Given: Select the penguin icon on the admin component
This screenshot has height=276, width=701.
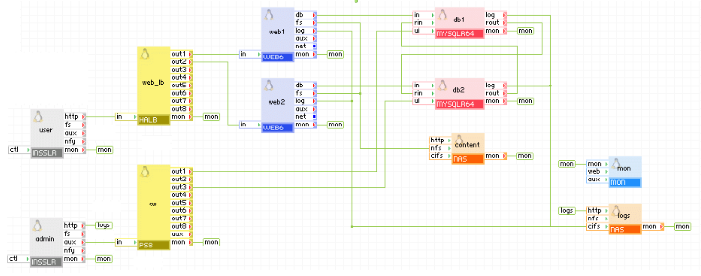Looking at the screenshot, I should [37, 226].
